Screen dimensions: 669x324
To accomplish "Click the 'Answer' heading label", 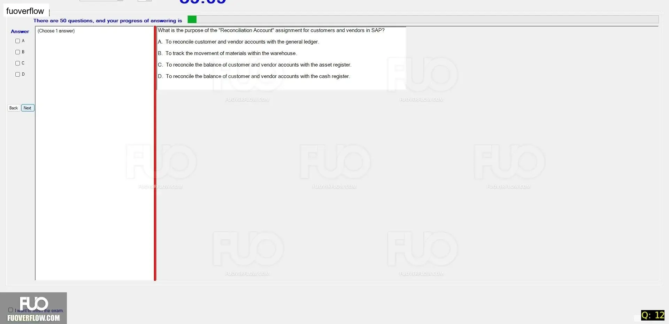I will 20,31.
